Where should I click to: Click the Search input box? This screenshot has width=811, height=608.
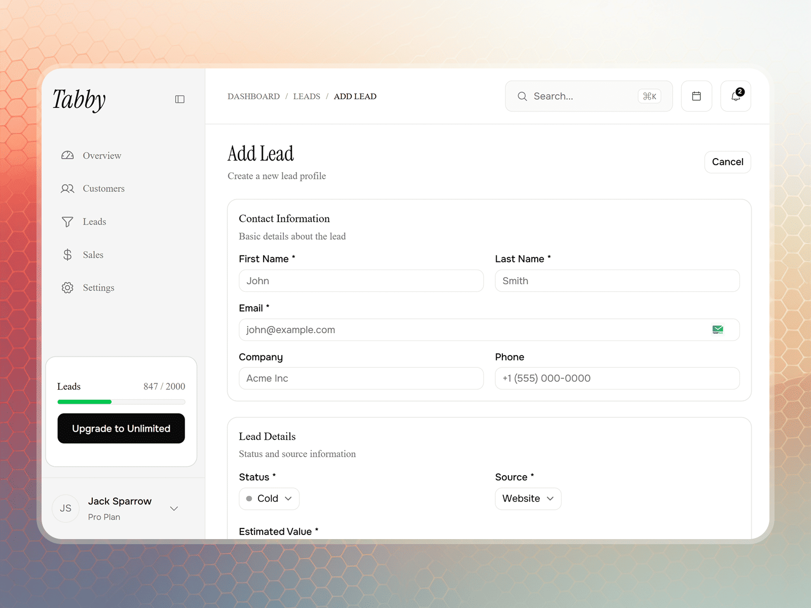(x=588, y=96)
